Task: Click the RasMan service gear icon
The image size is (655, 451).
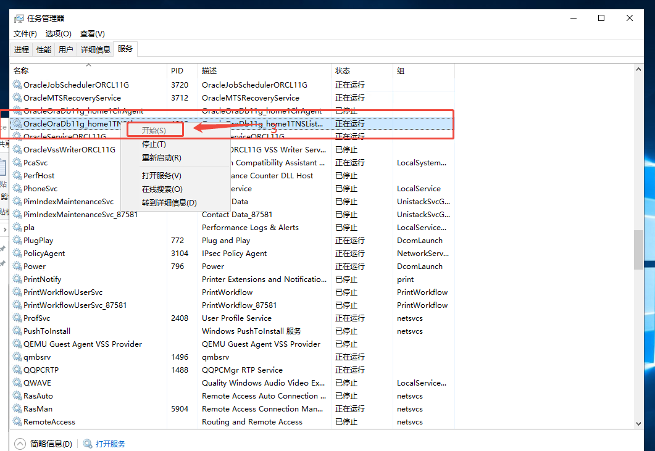Action: (x=17, y=408)
